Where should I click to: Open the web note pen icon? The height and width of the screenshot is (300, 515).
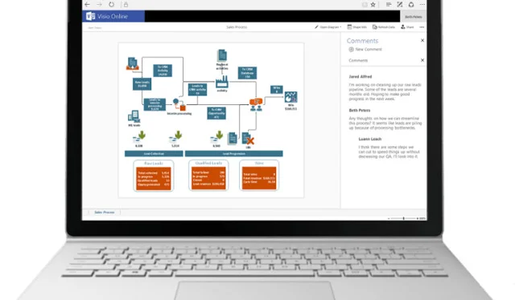[400, 4]
